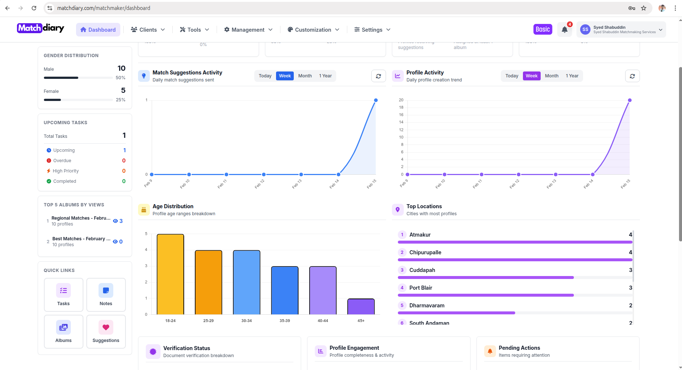Click the Matchdiary logo
This screenshot has width=682, height=370.
41,28
